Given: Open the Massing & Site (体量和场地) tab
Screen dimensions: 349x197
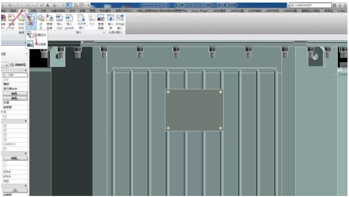Looking at the screenshot, I should pyautogui.click(x=58, y=10).
